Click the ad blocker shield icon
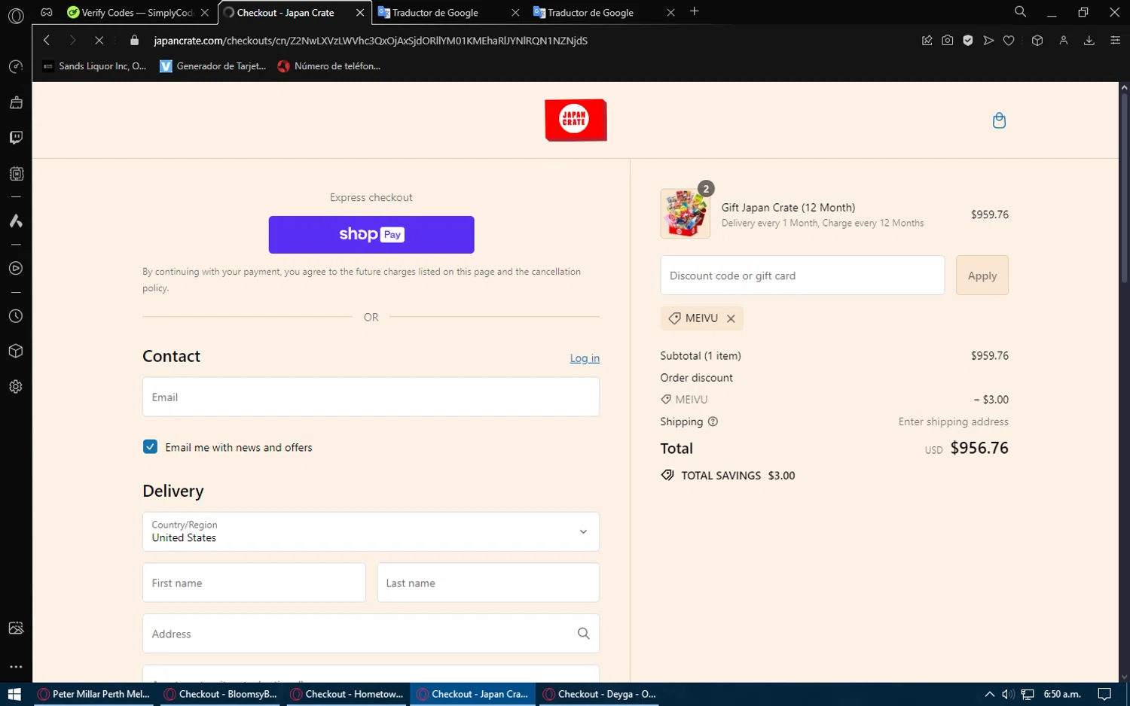This screenshot has width=1130, height=706. click(968, 41)
